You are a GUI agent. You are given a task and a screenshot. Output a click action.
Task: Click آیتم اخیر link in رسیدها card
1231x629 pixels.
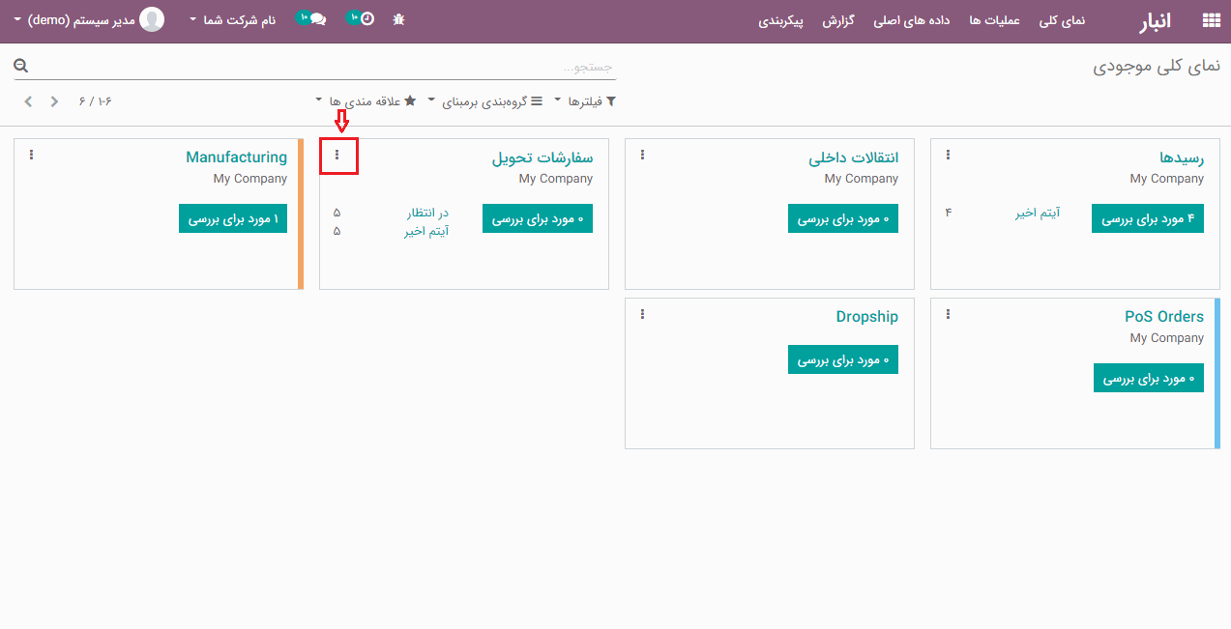click(1038, 213)
